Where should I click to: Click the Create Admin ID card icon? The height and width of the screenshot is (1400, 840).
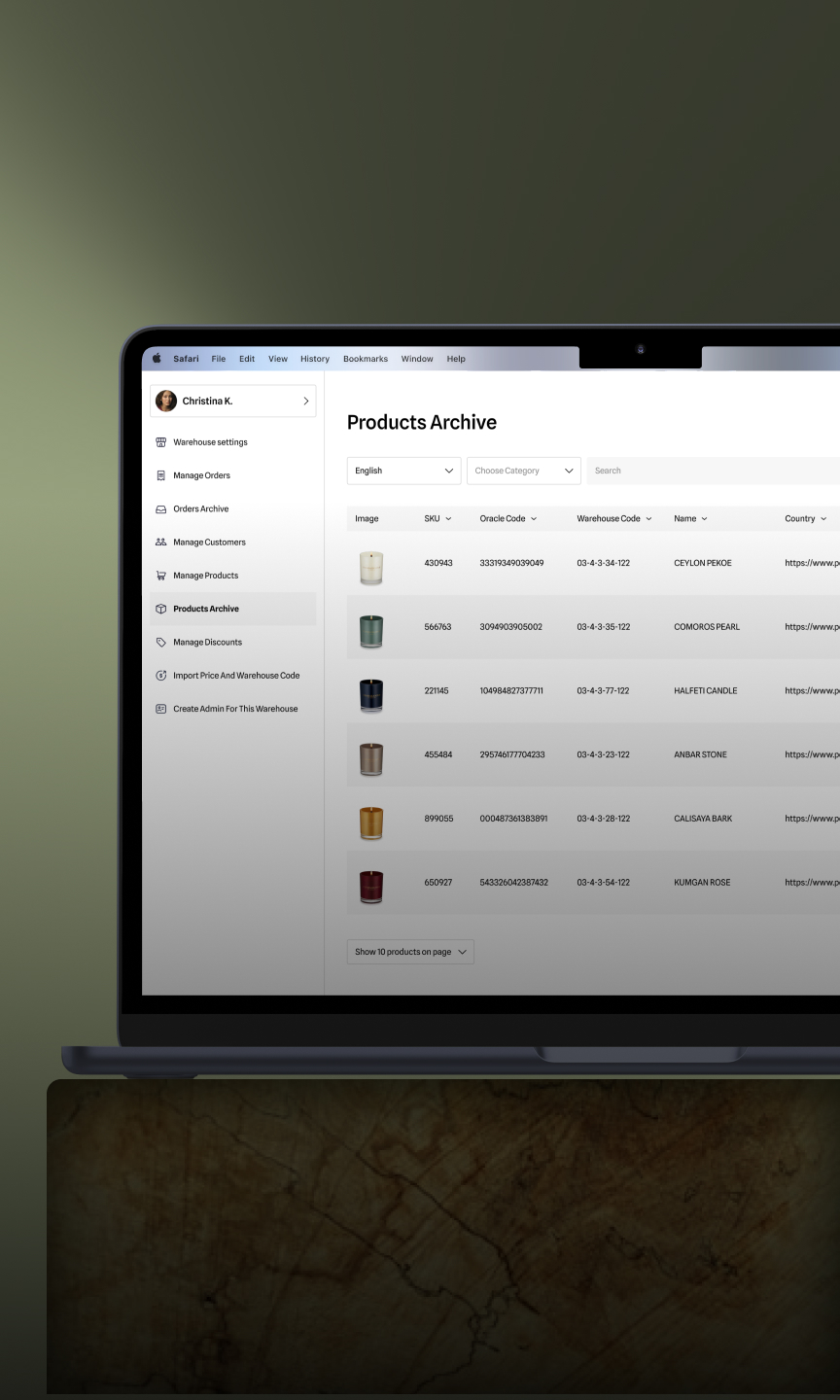coord(161,709)
